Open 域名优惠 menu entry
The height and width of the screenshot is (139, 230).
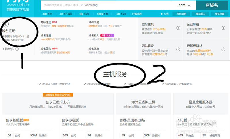point(94,49)
